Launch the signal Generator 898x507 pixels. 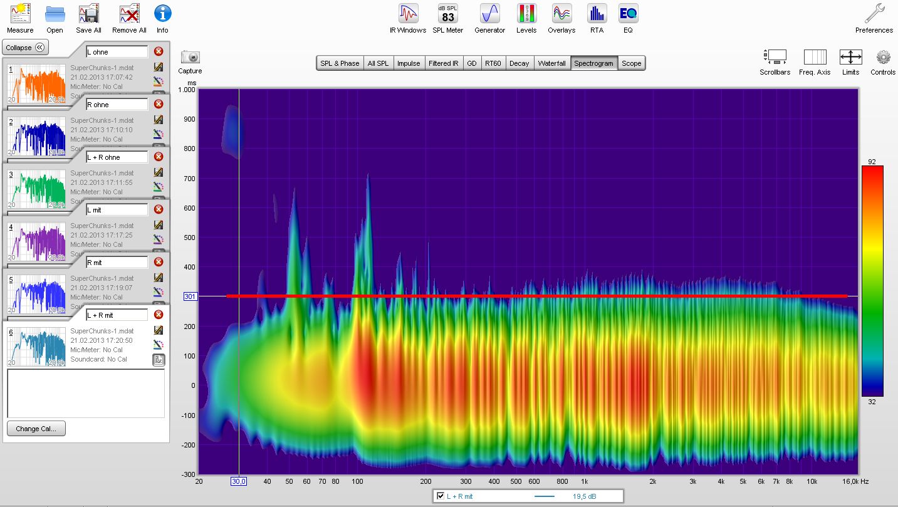pos(489,18)
